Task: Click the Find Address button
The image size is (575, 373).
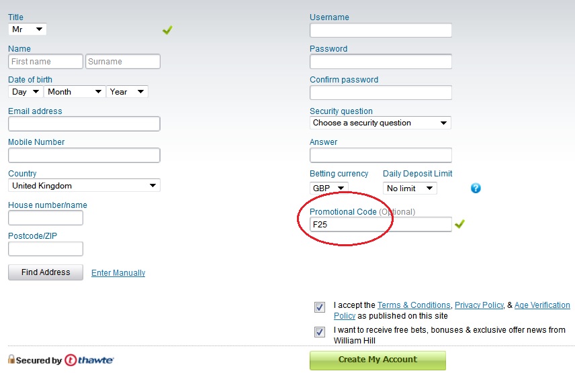Action: (x=46, y=272)
